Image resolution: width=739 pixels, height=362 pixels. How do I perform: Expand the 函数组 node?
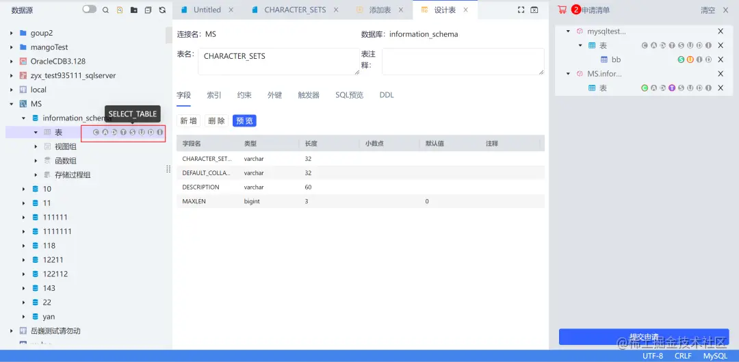coord(36,161)
